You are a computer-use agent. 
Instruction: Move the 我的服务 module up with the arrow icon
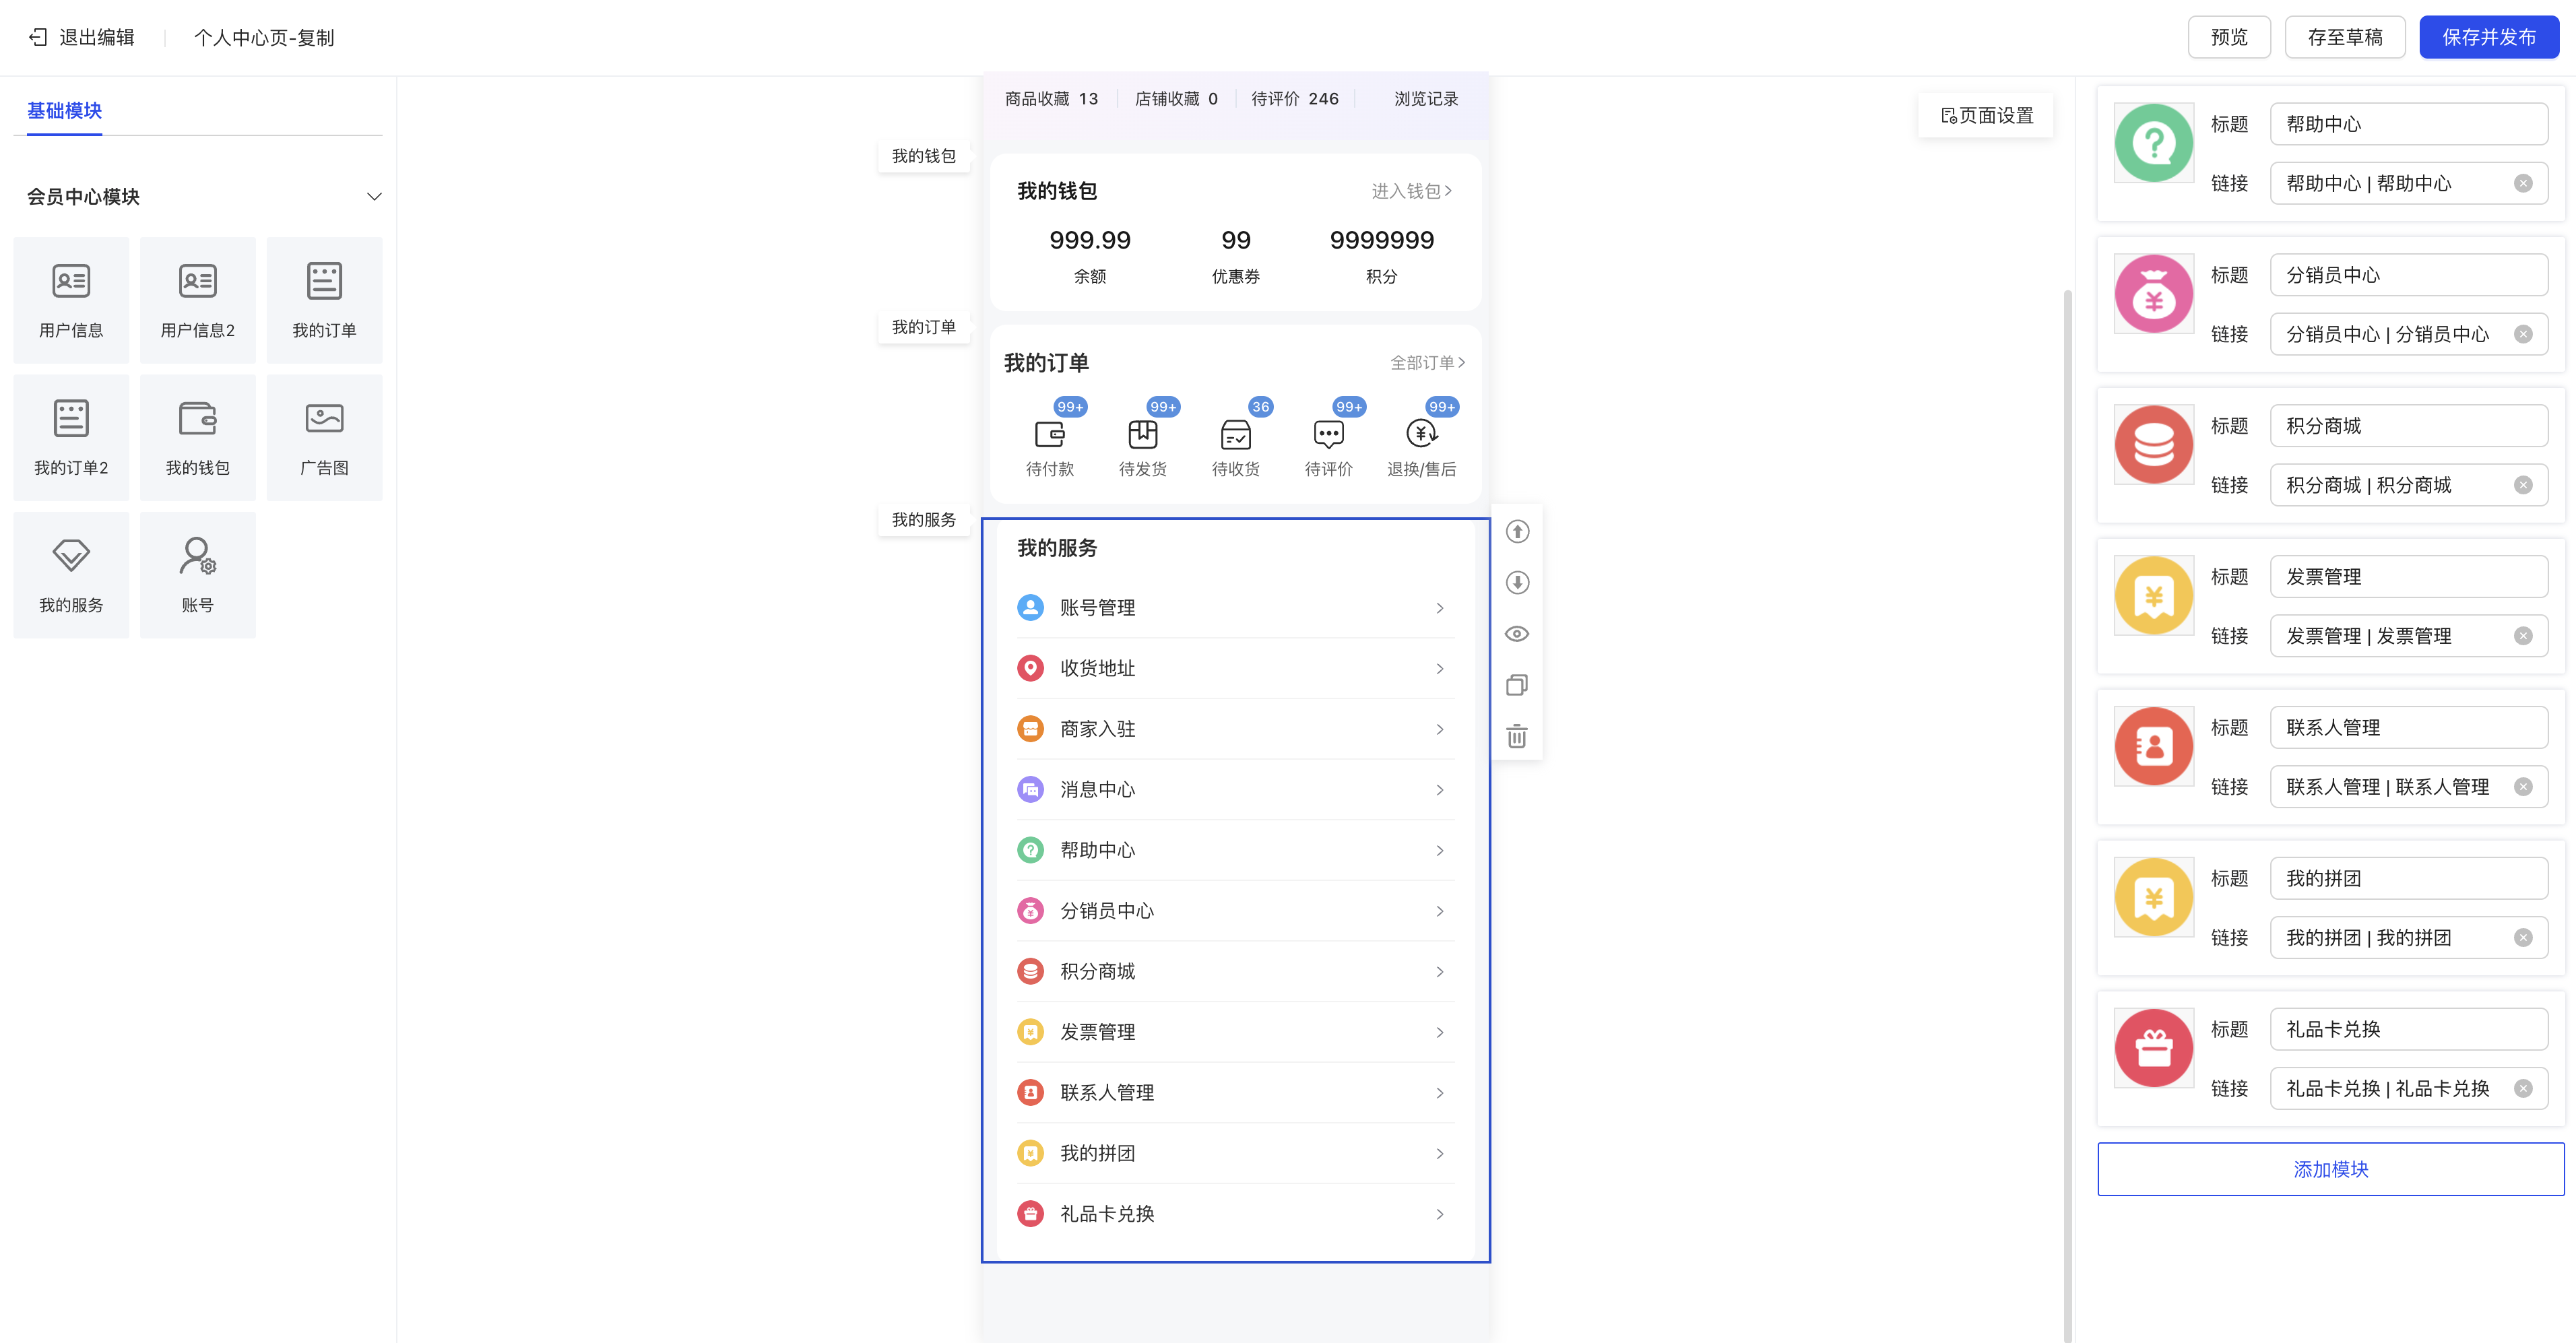pyautogui.click(x=1517, y=531)
